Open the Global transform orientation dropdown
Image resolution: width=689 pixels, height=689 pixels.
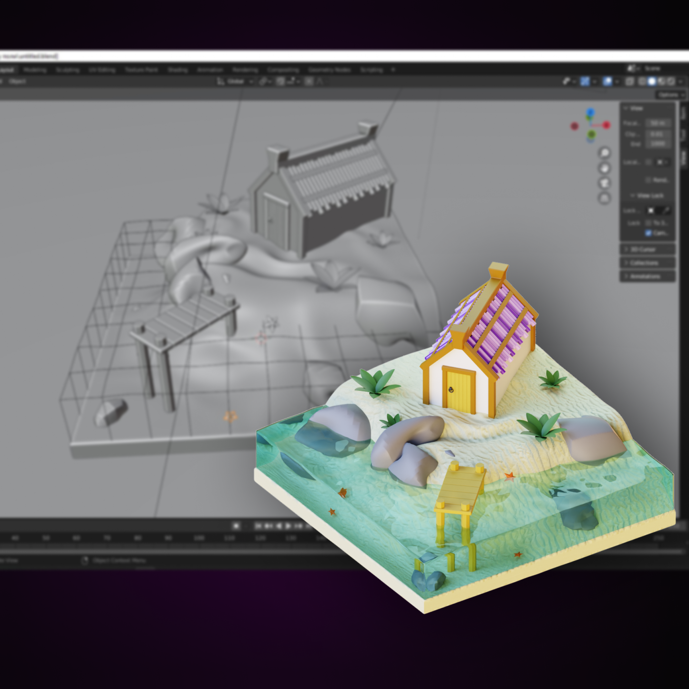coord(235,82)
